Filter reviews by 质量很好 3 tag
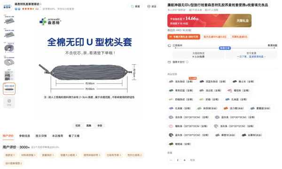Image resolution: width=282 pixels, height=169 pixels. point(48,155)
